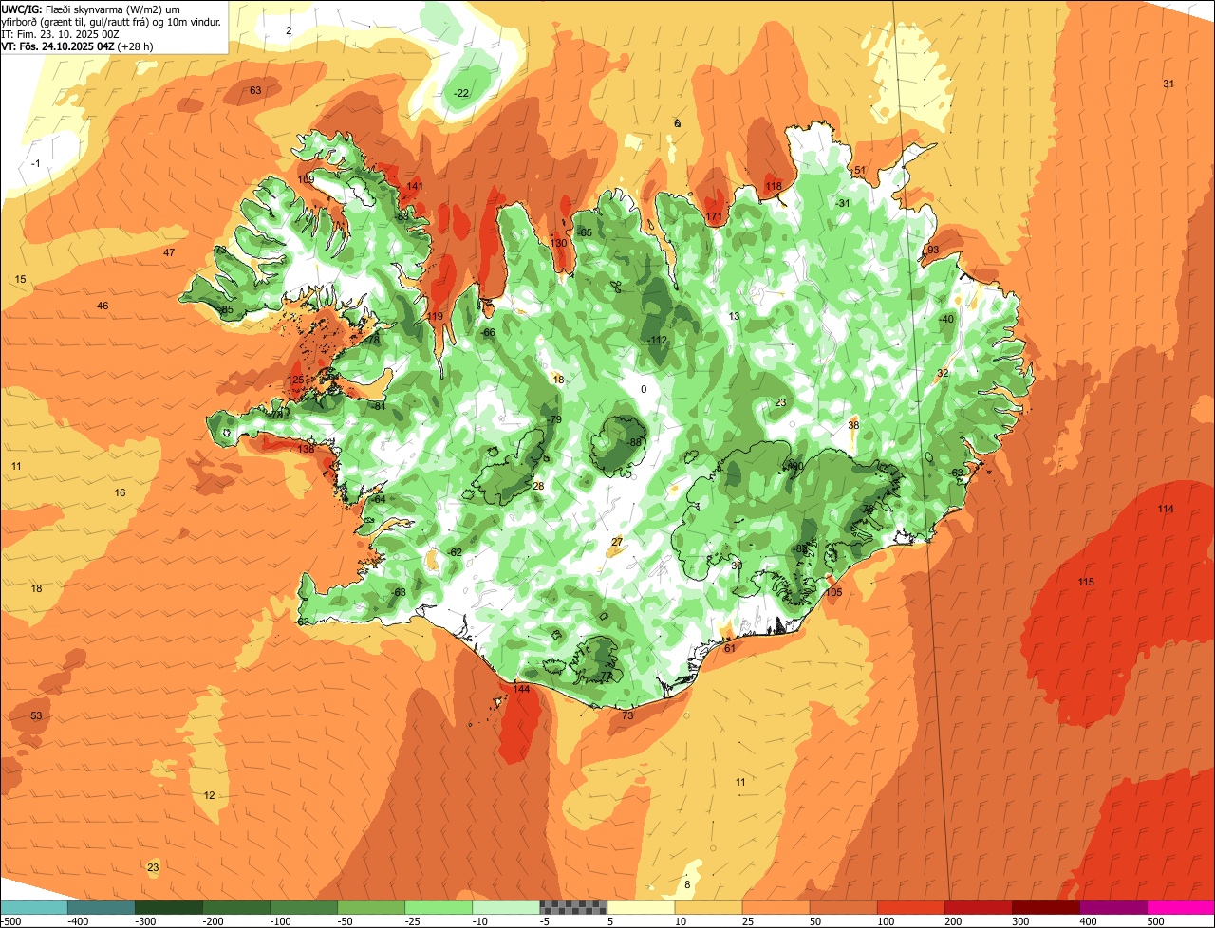This screenshot has height=928, width=1215.
Task: Select legend swatch between -25 and -10
Action: click(x=439, y=907)
